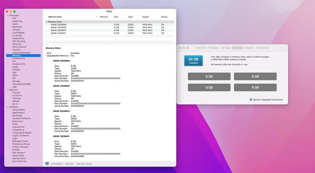Click Memory Slots in the bottom path bar
Screen dimensions: 315x173
coord(84,164)
